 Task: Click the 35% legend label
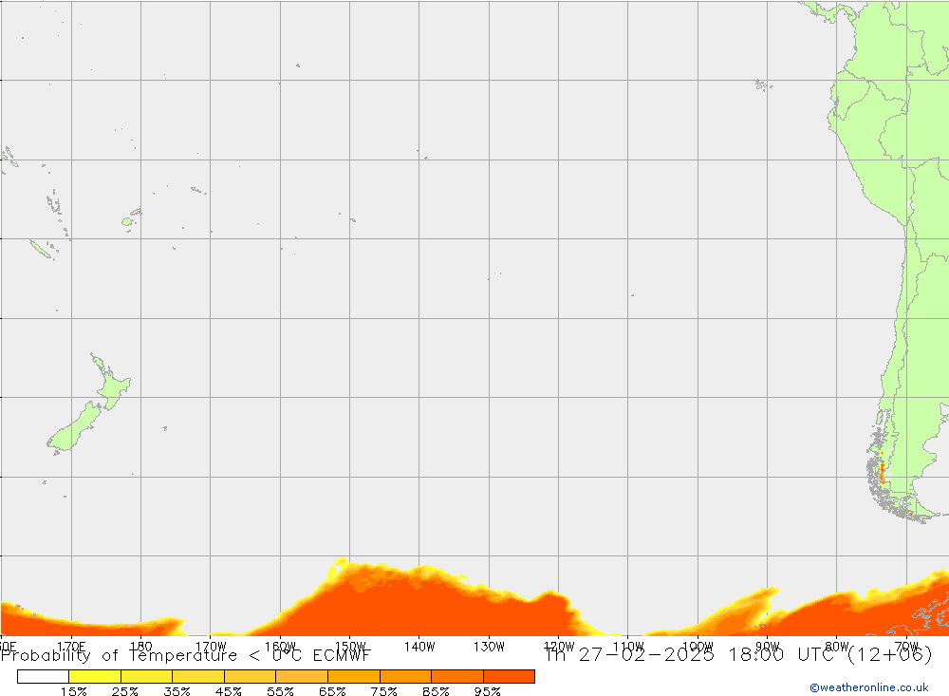pyautogui.click(x=177, y=691)
